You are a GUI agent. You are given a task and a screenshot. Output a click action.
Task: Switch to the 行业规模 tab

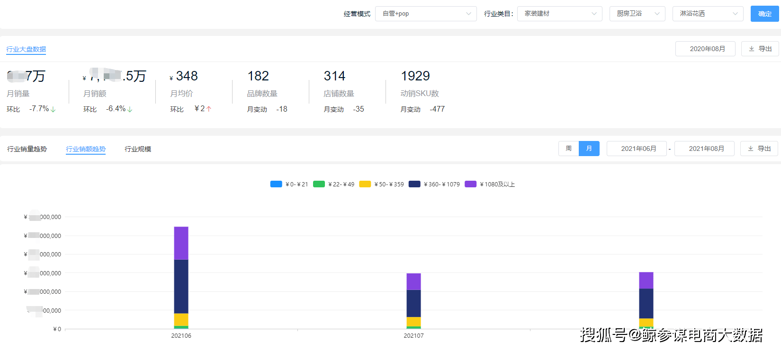pos(138,149)
